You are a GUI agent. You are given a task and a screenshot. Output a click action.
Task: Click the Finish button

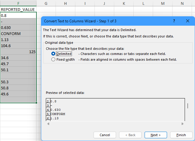coord(181,135)
